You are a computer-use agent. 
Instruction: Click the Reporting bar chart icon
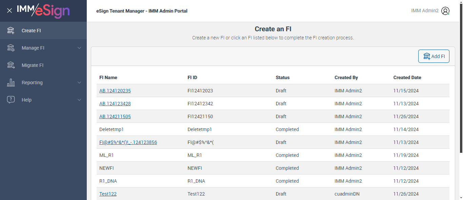(11, 83)
